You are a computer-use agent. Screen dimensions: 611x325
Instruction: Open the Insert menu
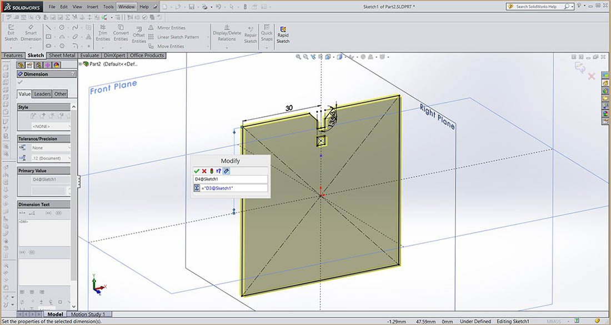(92, 7)
